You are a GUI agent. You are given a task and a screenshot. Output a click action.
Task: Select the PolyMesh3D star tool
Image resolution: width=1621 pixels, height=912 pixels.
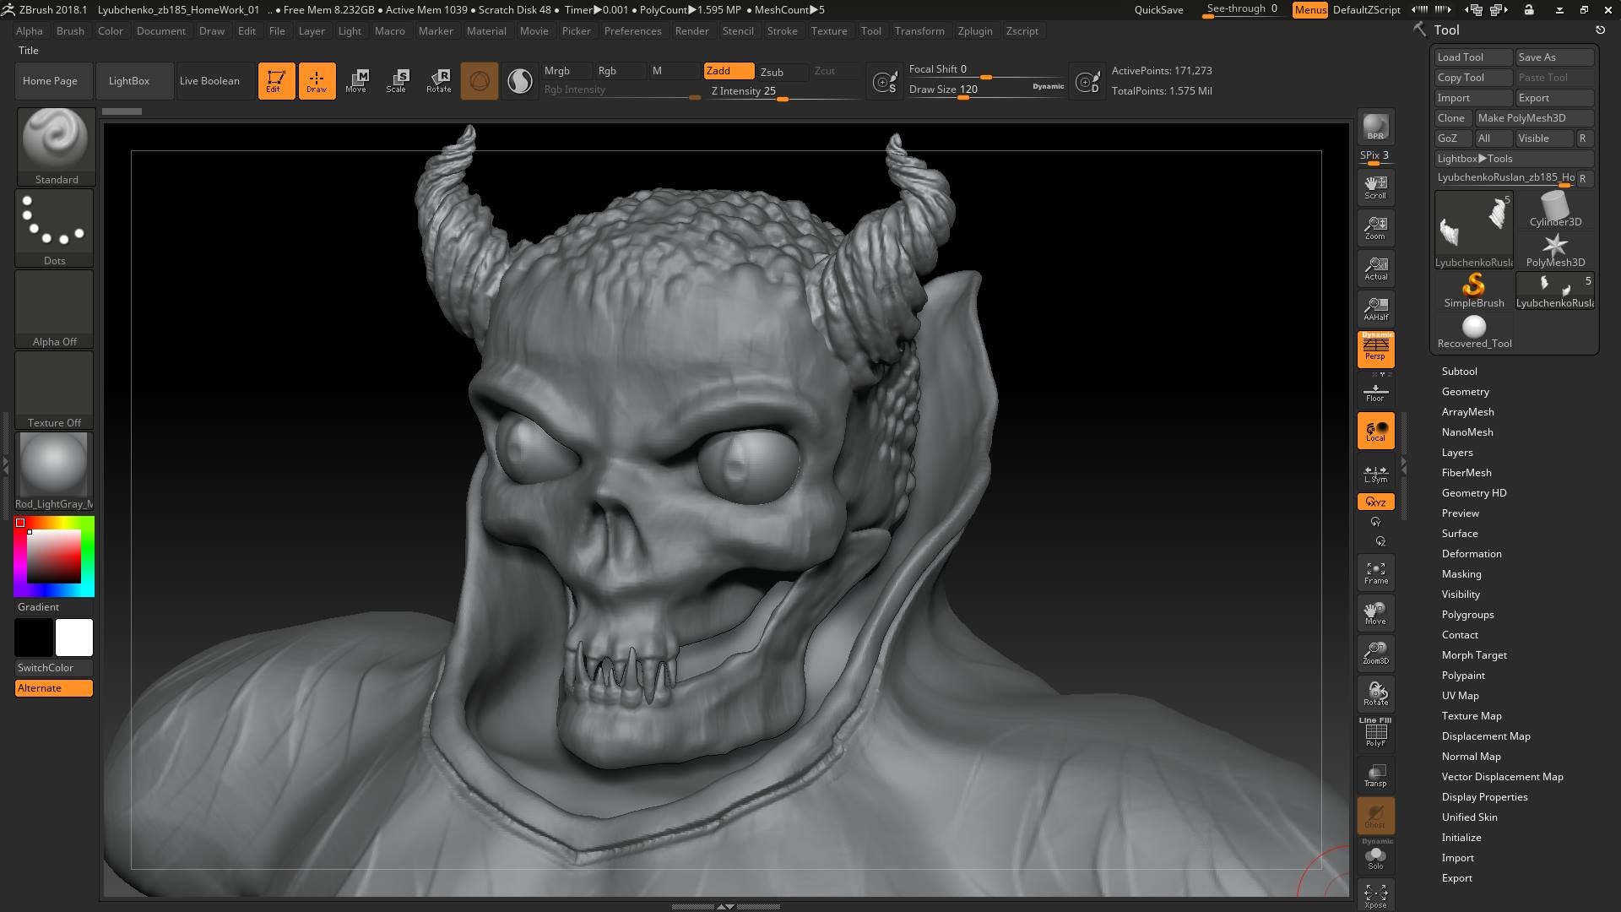(x=1554, y=250)
